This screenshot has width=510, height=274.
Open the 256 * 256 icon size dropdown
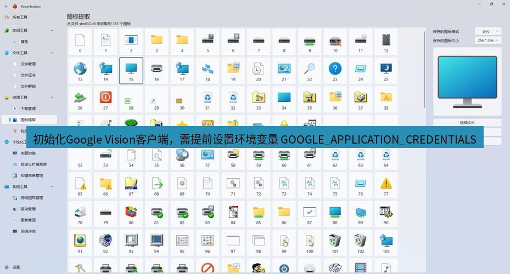488,40
